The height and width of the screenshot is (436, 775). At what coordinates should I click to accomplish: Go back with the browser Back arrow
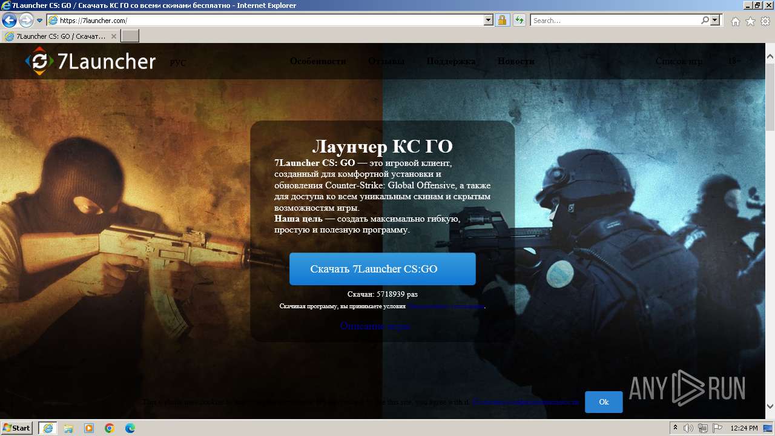click(9, 21)
